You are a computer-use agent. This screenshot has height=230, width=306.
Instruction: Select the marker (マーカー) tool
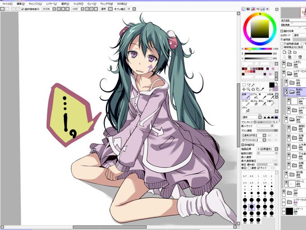click(246, 103)
